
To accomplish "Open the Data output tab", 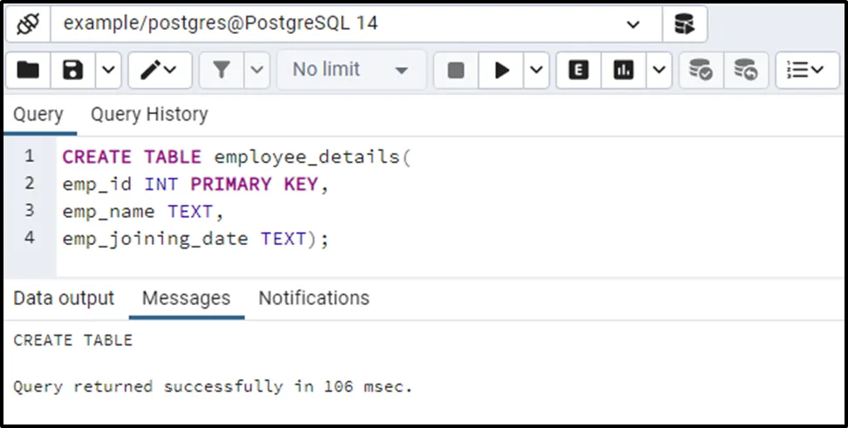I will (x=64, y=298).
